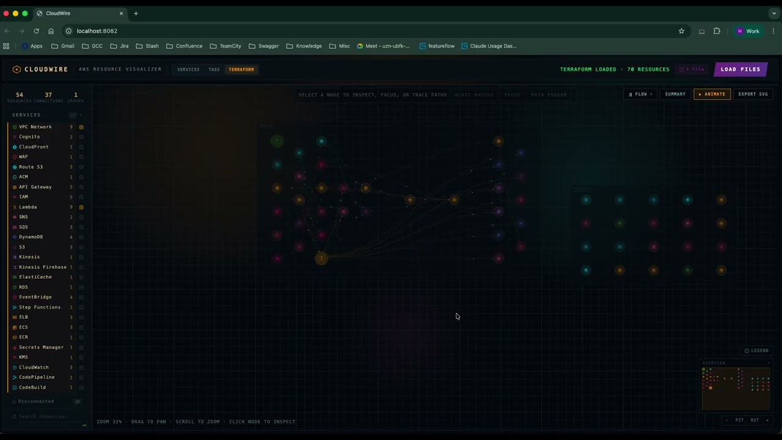Reload the page in Chrome

[x=37, y=31]
